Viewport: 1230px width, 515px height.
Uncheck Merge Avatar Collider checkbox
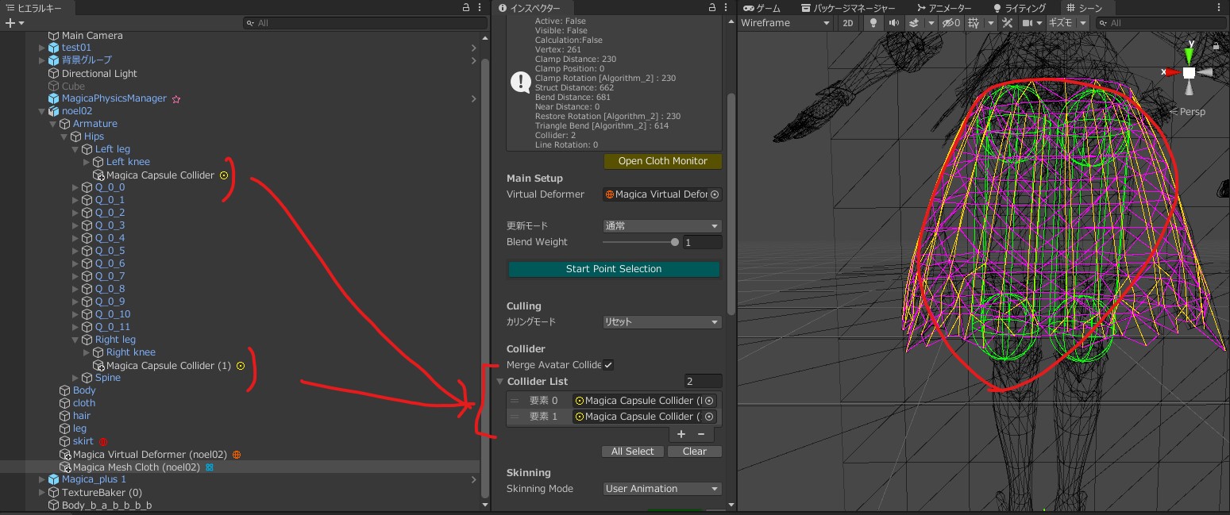(608, 365)
